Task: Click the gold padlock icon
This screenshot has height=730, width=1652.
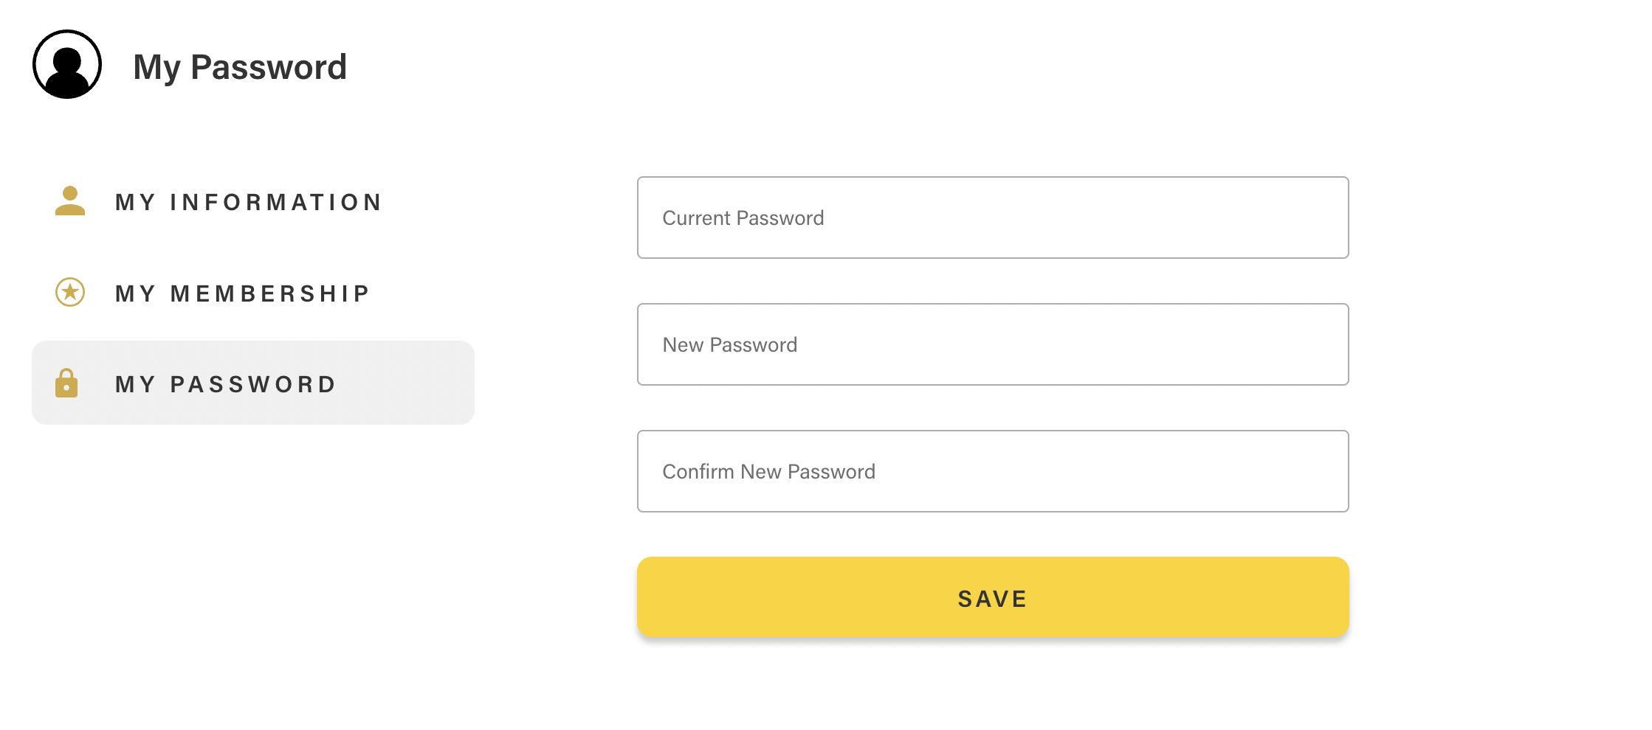Action: tap(66, 383)
